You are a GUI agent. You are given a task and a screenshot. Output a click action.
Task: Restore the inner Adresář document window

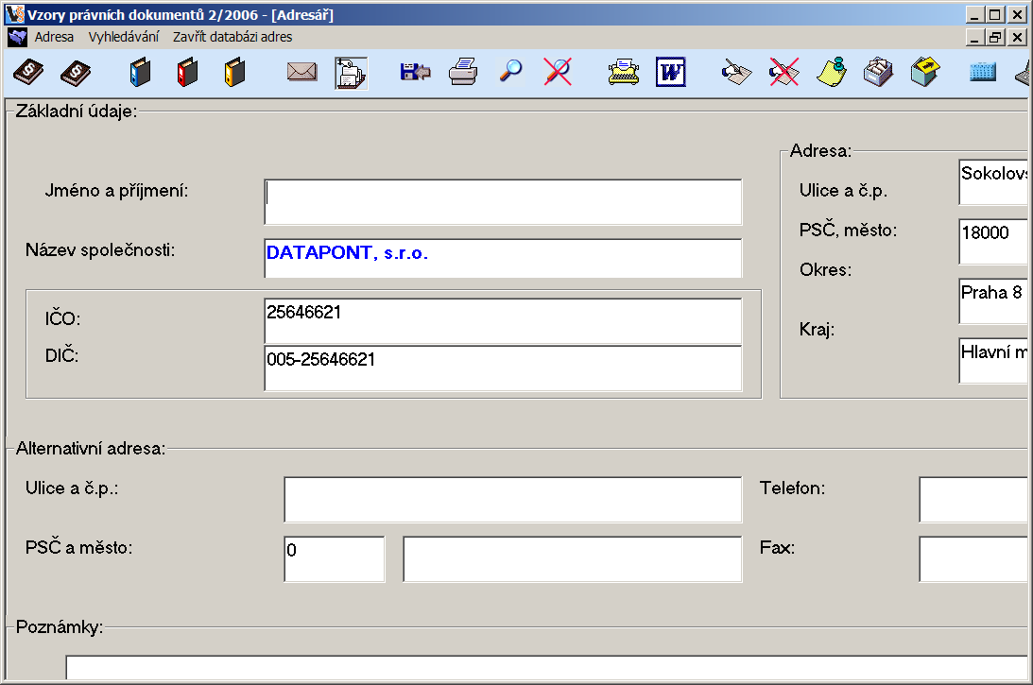click(x=995, y=38)
